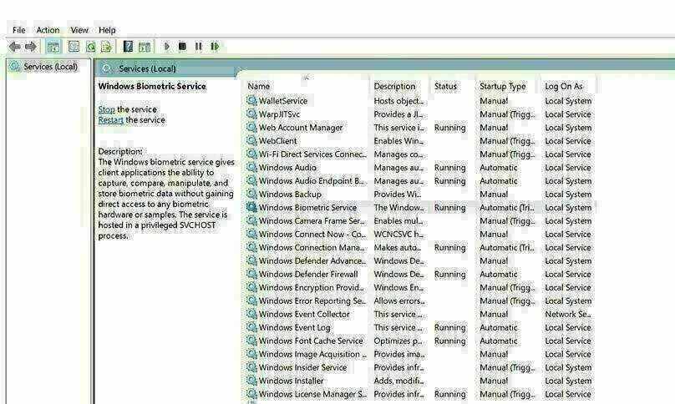Click the gear icon beside WalletService

pyautogui.click(x=251, y=101)
